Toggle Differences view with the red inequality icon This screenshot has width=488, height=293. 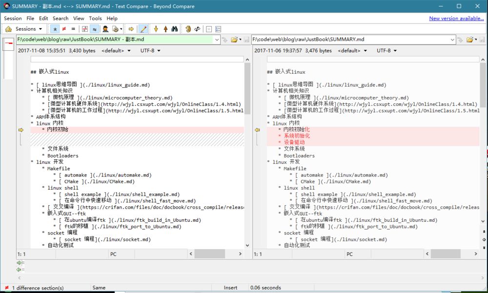tap(64, 29)
